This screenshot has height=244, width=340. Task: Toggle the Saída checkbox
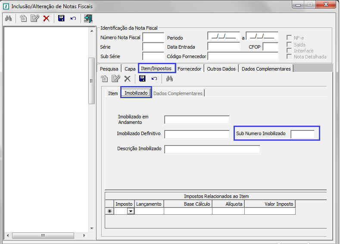[290, 44]
